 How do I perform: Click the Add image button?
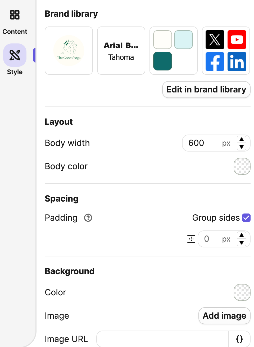pyautogui.click(x=224, y=316)
